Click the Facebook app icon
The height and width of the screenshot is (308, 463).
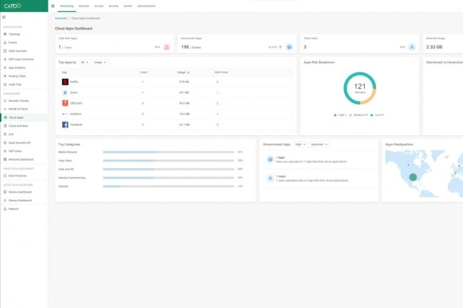[65, 124]
